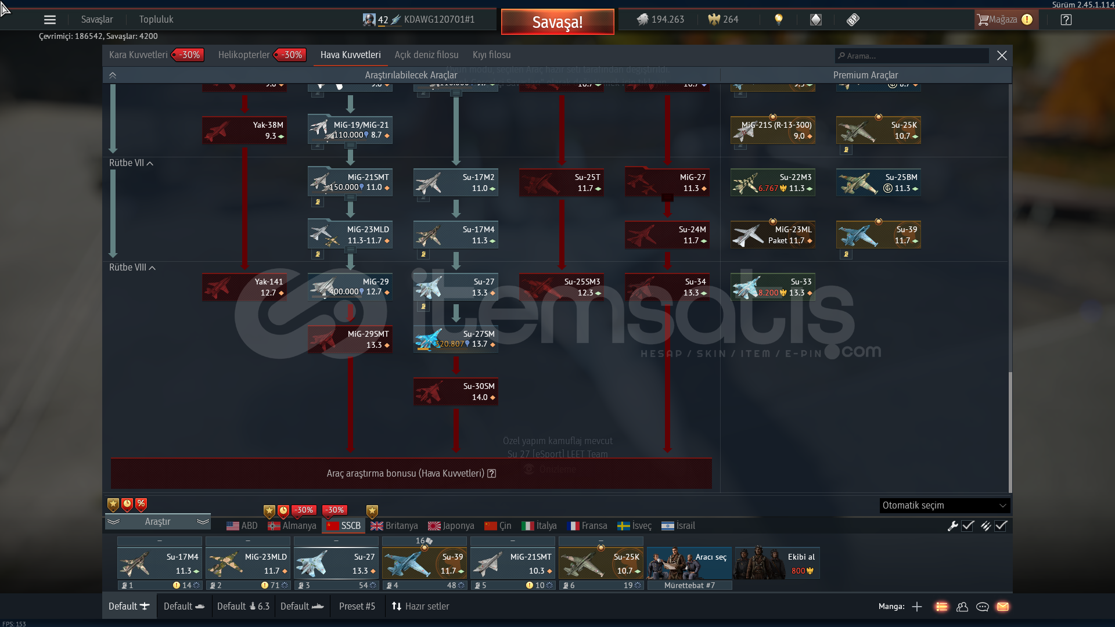
Task: Select the Su-30SM aircraft card
Action: pyautogui.click(x=456, y=392)
